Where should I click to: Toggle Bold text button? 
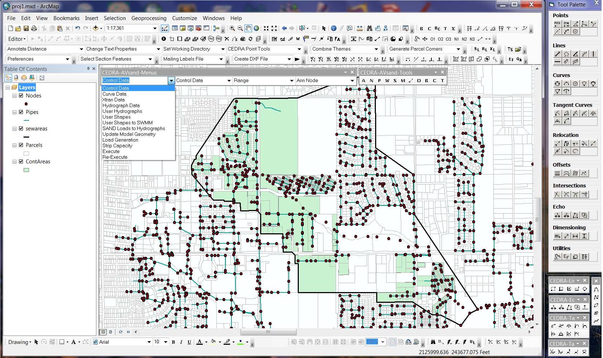click(173, 342)
